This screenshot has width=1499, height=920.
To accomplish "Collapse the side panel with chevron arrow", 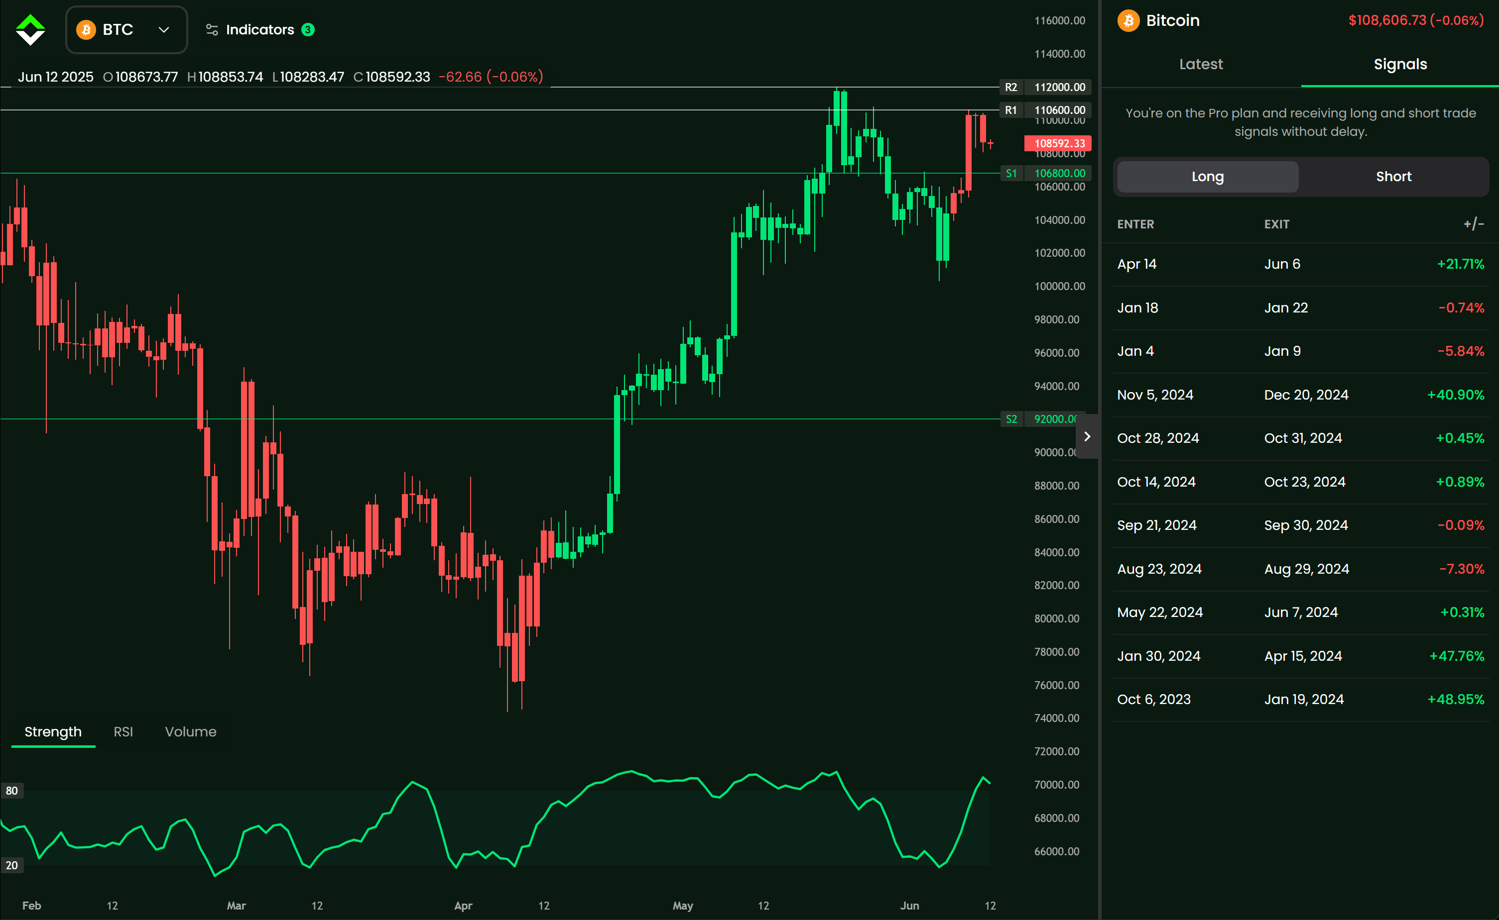I will tap(1088, 436).
